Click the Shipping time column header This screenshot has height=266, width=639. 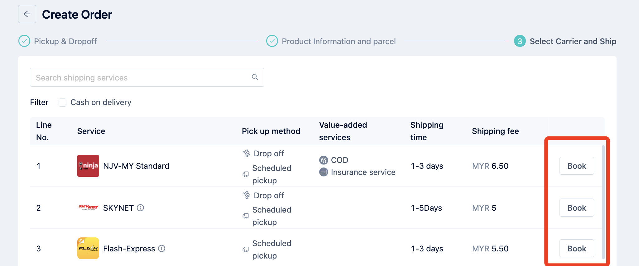tap(427, 131)
